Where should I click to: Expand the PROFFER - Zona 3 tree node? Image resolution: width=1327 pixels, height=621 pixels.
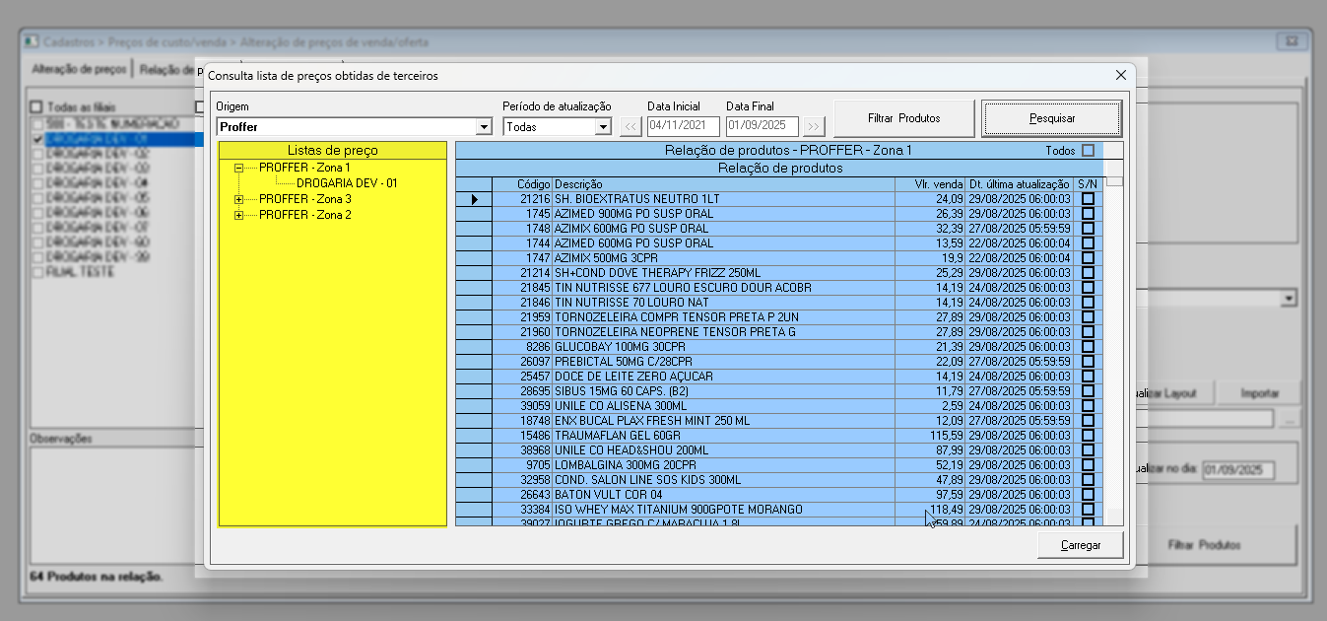pos(238,200)
